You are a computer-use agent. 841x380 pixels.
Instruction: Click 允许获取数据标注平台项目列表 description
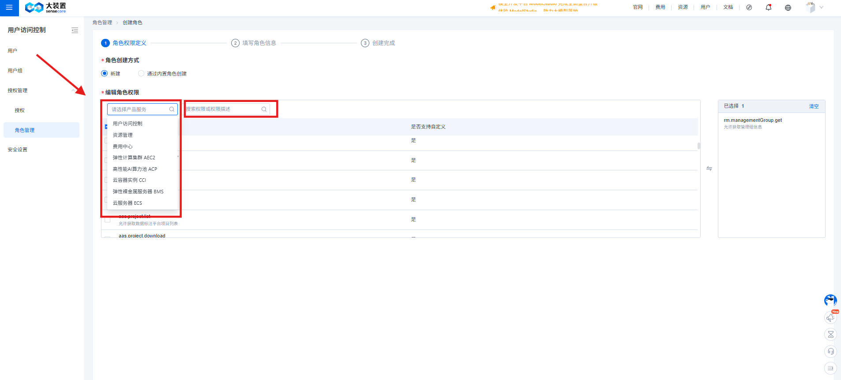coord(148,224)
